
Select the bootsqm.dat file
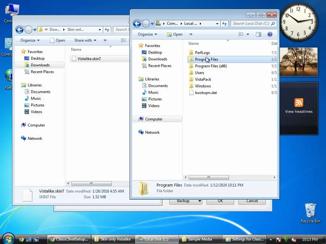206,93
